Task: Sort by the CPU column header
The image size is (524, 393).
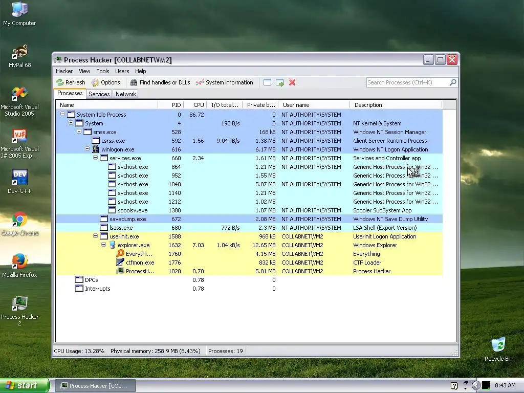Action: 195,105
